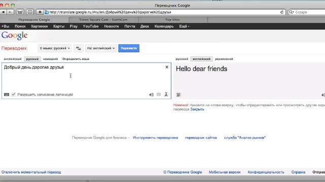Screen dimensions: 325x182
Task: Listen to source text speaker icon
Action: (151, 95)
